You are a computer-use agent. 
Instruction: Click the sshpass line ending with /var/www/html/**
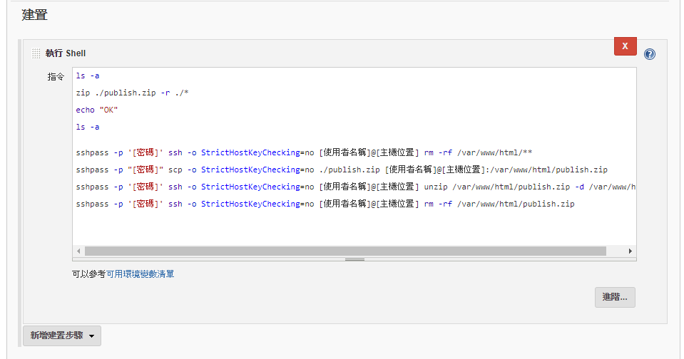pyautogui.click(x=304, y=152)
